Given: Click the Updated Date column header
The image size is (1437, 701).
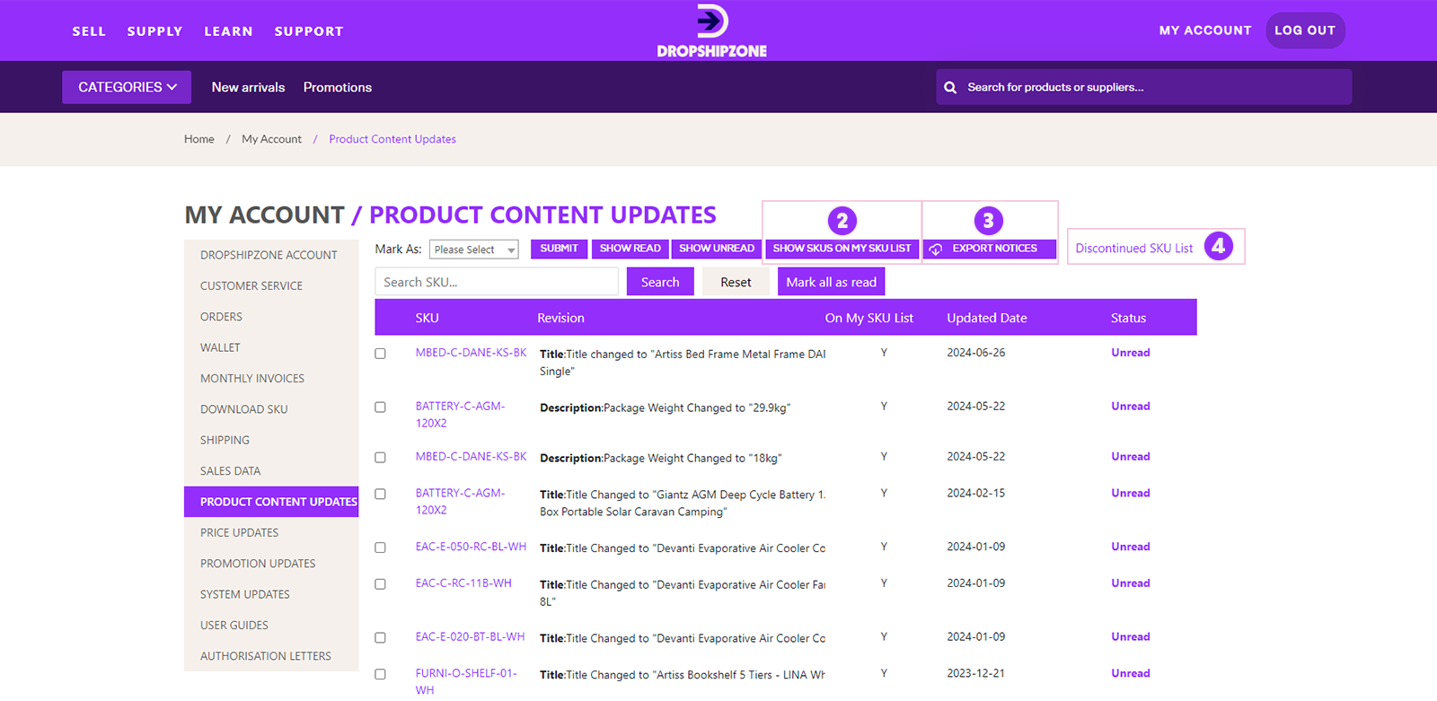Looking at the screenshot, I should (986, 318).
